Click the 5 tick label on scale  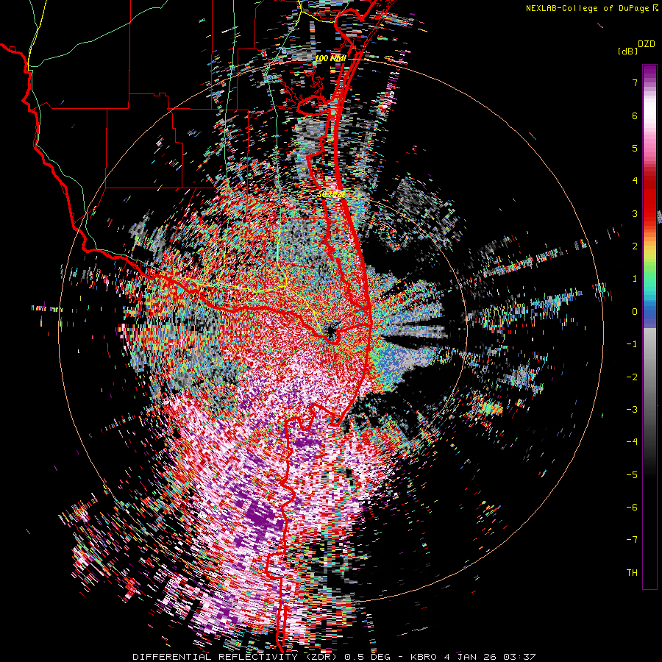pos(635,148)
